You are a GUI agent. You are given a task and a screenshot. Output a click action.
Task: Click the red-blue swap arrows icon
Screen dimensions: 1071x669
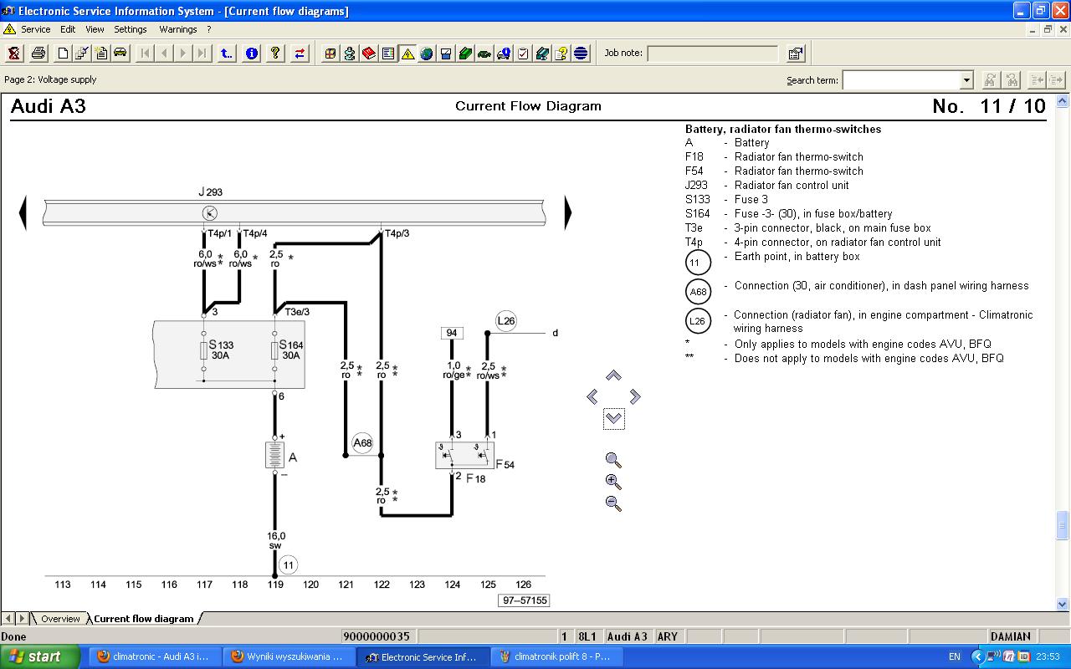tap(300, 54)
